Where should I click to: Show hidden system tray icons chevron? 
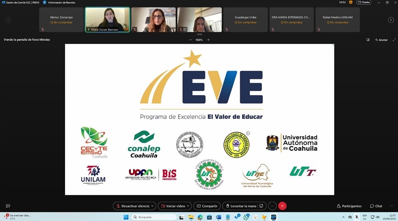coord(343,217)
